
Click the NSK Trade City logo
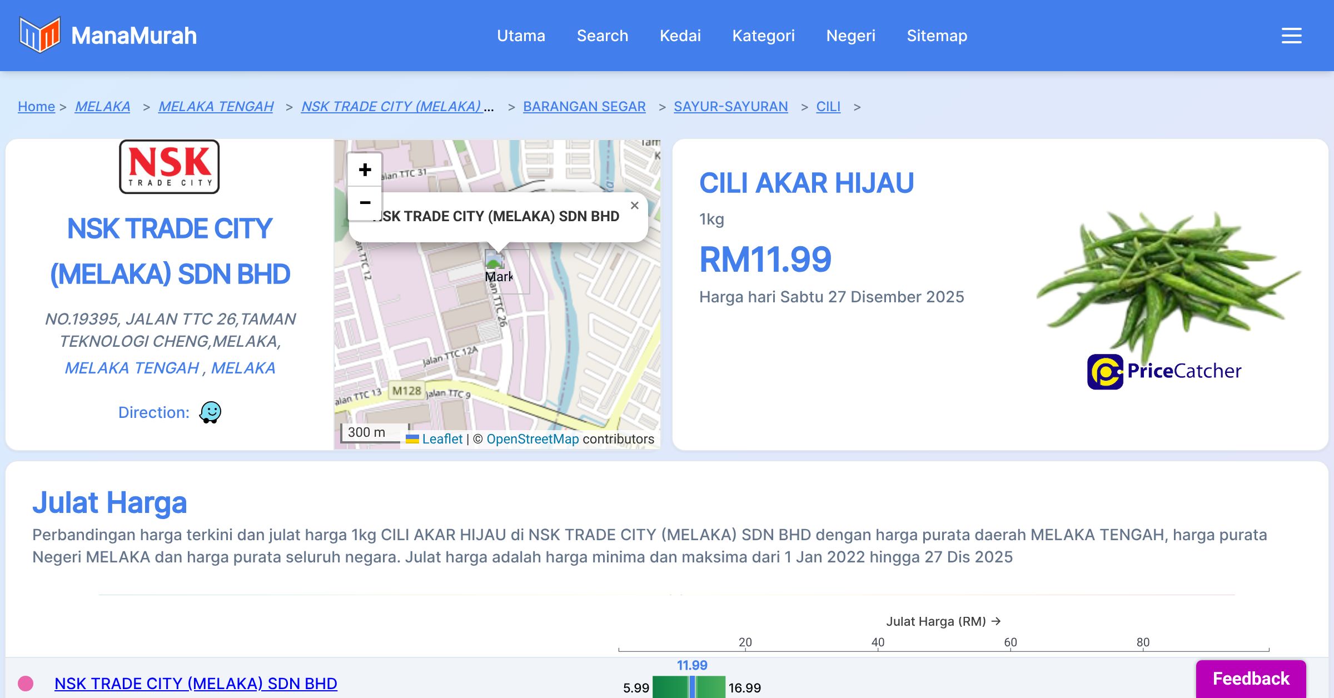pos(170,167)
